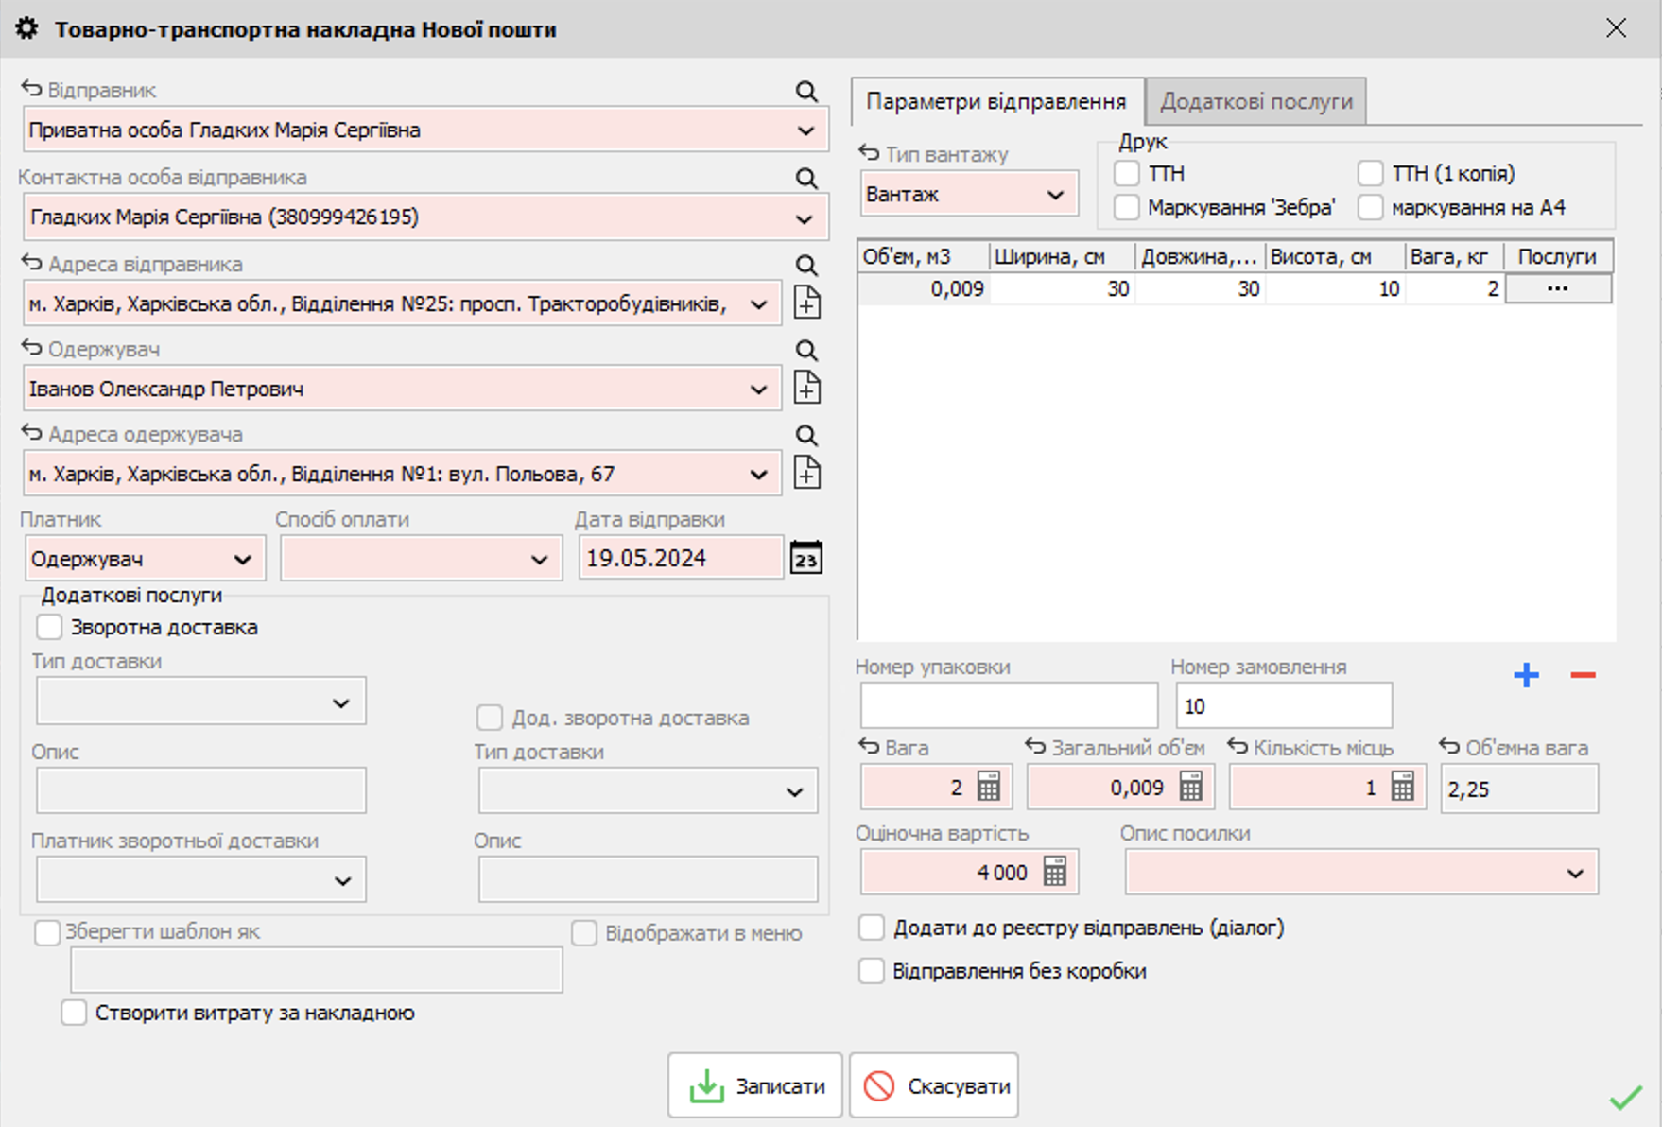The width and height of the screenshot is (1662, 1127).
Task: Open calculator for Оціночна вартість field
Action: pos(1054,872)
